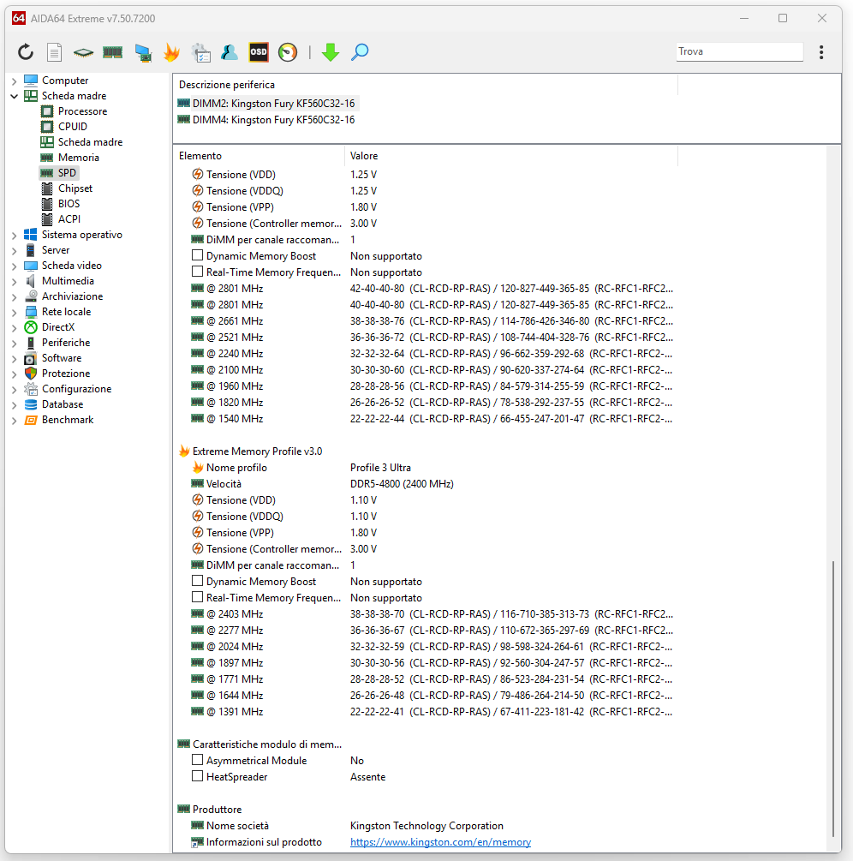Toggle the Asymmetrical Module checkbox
The height and width of the screenshot is (861, 853).
[x=198, y=760]
